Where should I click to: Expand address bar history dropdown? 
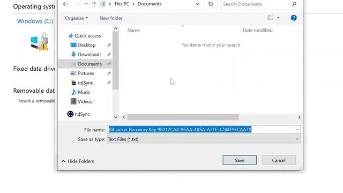click(198, 4)
